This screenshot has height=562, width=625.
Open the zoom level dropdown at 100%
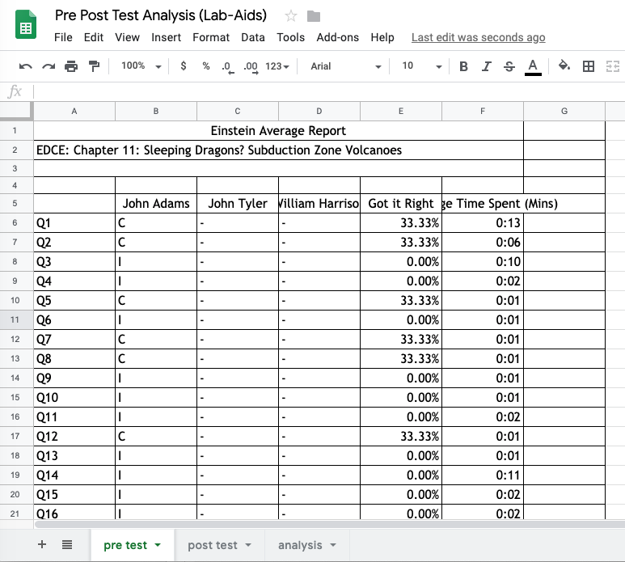pyautogui.click(x=141, y=66)
